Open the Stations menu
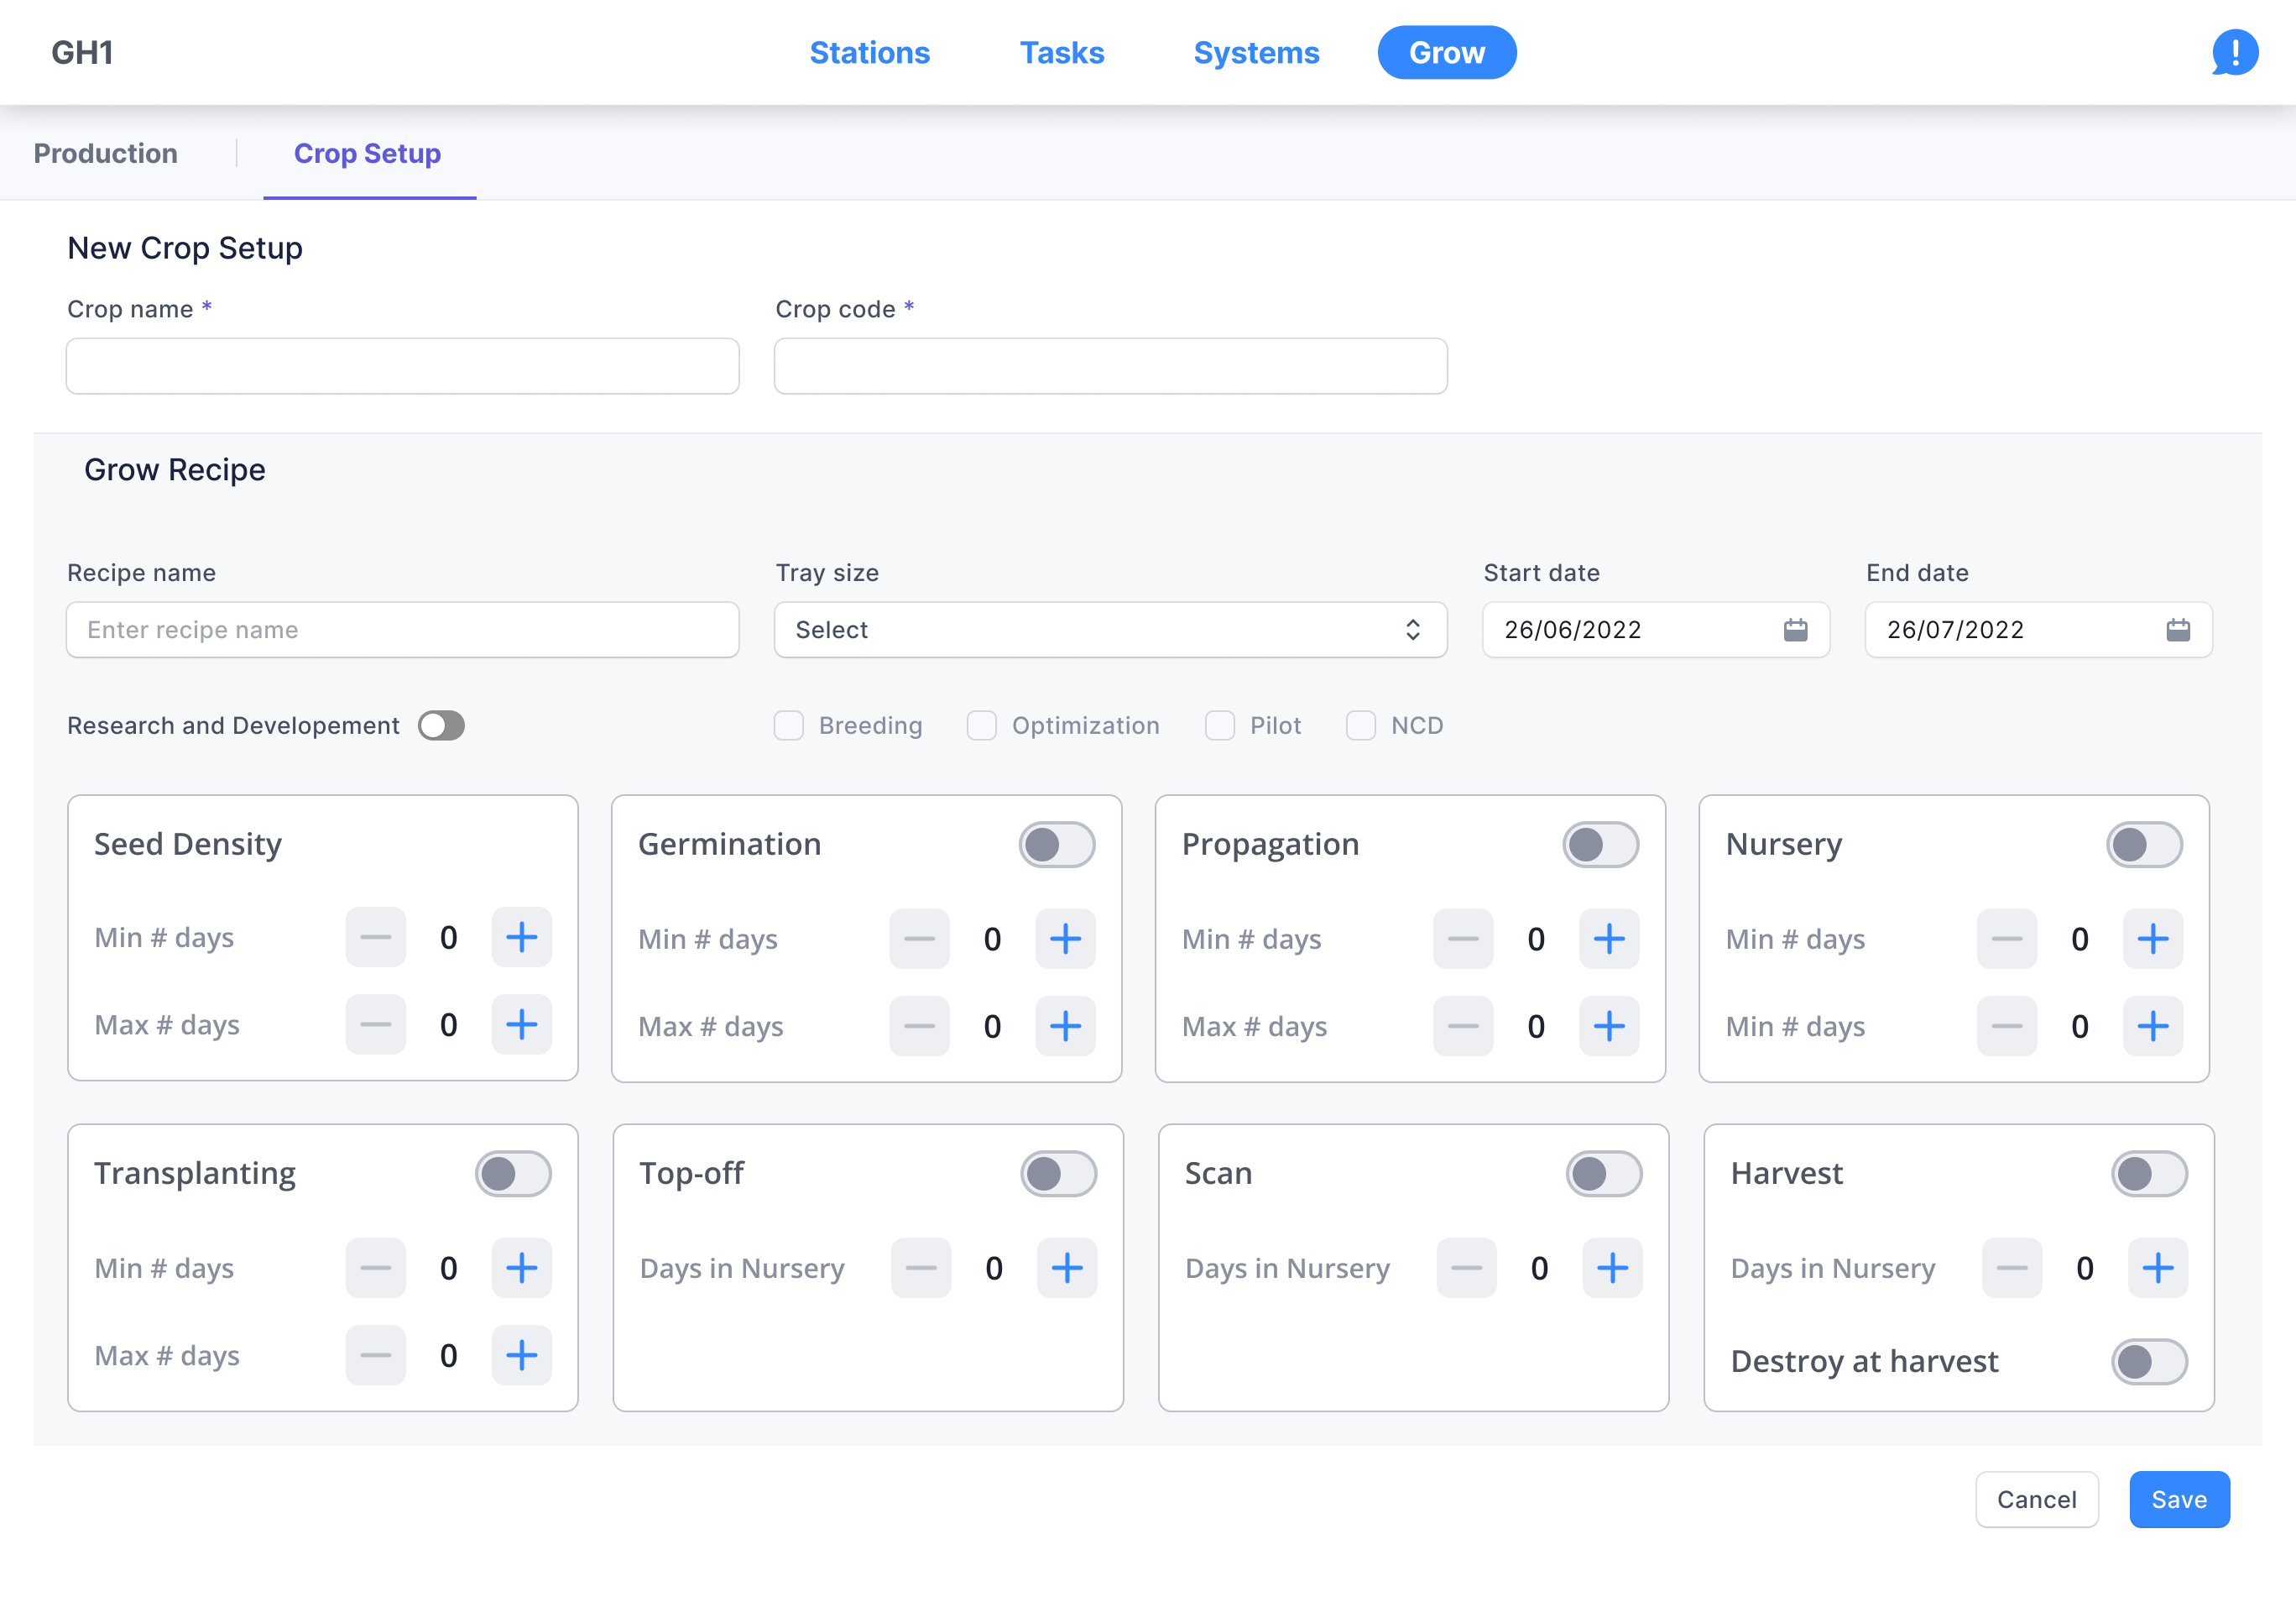The width and height of the screenshot is (2296, 1602). (869, 52)
